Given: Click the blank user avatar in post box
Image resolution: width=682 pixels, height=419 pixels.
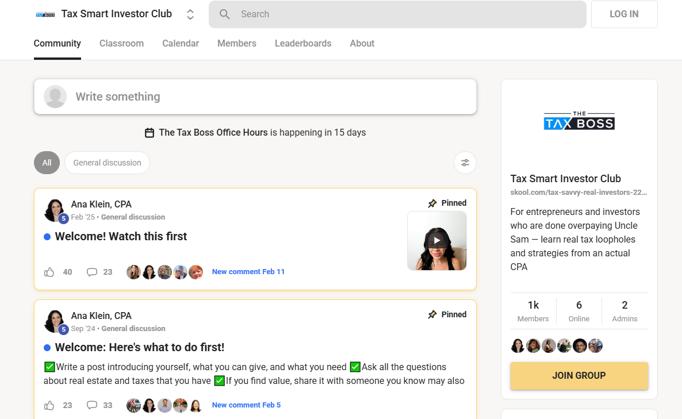Looking at the screenshot, I should point(55,97).
